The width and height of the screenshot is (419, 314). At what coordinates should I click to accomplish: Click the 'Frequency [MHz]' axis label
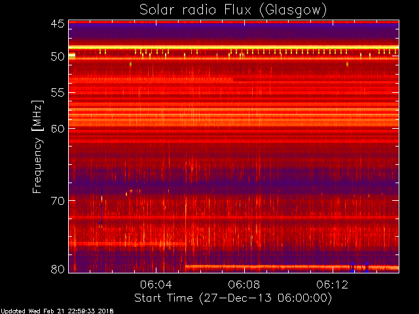(x=37, y=147)
